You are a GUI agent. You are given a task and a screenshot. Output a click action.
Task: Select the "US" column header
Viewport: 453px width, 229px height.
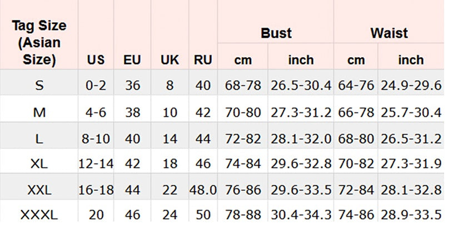pyautogui.click(x=96, y=59)
